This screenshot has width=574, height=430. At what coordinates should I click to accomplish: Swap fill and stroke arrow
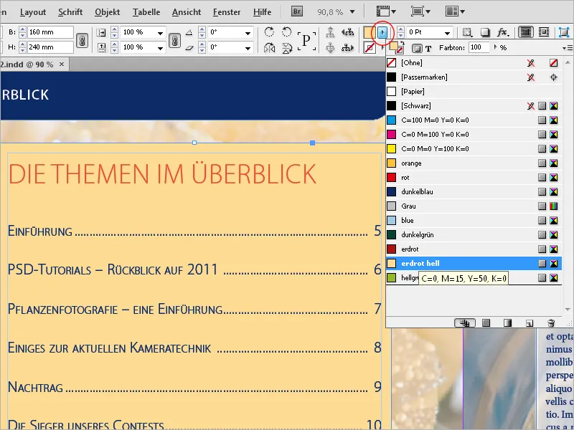[x=403, y=43]
